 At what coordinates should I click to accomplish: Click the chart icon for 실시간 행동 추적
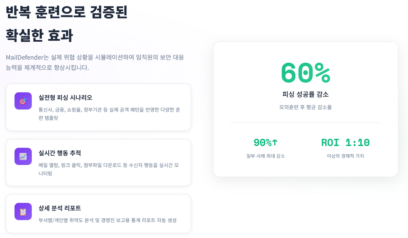click(23, 156)
